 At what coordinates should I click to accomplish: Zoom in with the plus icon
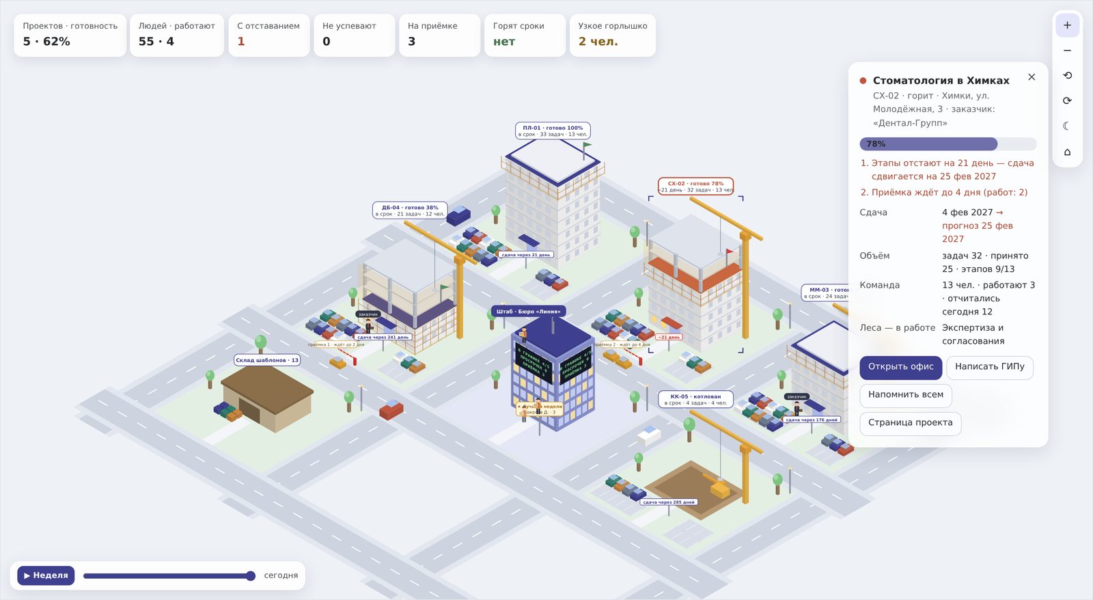pyautogui.click(x=1067, y=25)
